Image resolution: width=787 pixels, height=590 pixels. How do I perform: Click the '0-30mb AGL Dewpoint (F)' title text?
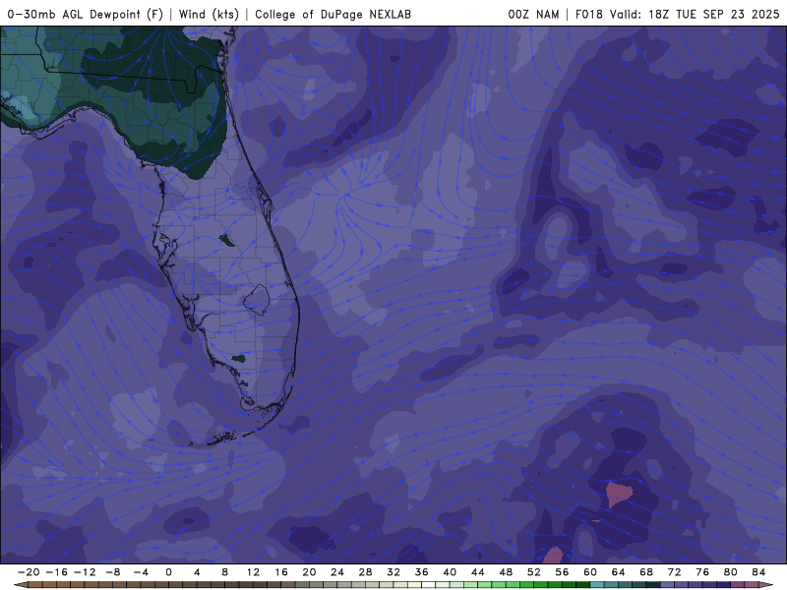coord(86,14)
